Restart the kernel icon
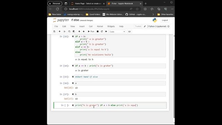Viewport: 222px width, 125px height. point(102,32)
